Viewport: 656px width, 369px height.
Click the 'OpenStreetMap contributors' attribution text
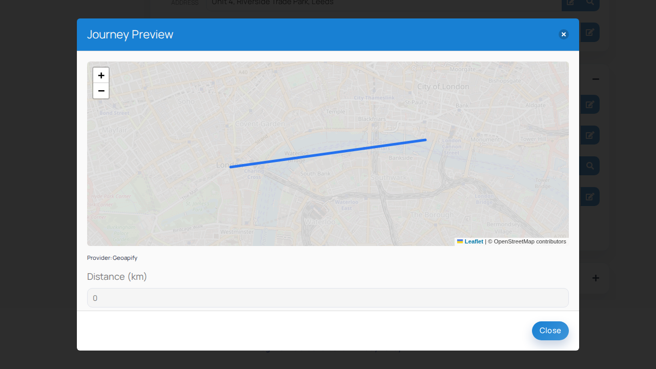(530, 241)
